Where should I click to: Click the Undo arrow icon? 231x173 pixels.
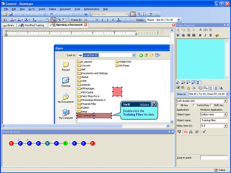(x=51, y=14)
